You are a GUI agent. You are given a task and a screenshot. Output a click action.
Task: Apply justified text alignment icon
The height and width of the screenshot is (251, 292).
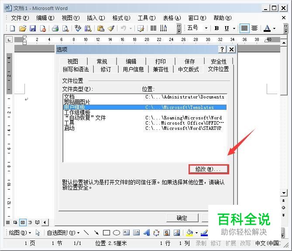[x=244, y=28]
